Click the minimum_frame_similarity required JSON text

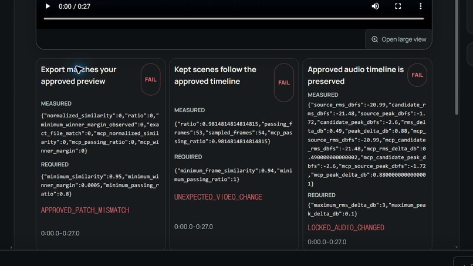(233, 175)
